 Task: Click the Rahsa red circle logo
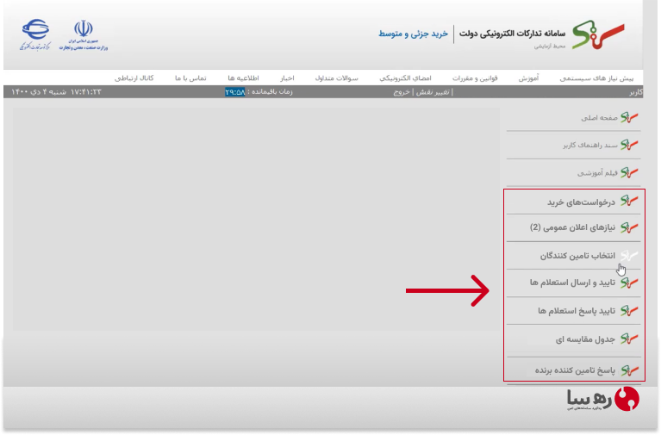point(627,399)
